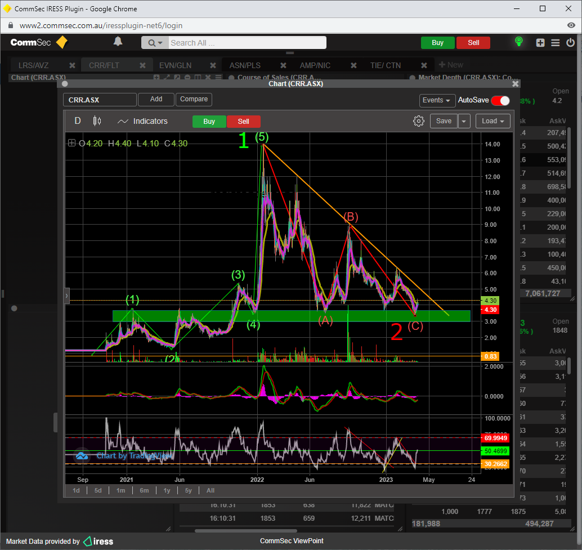Select the 1y time range

point(167,491)
